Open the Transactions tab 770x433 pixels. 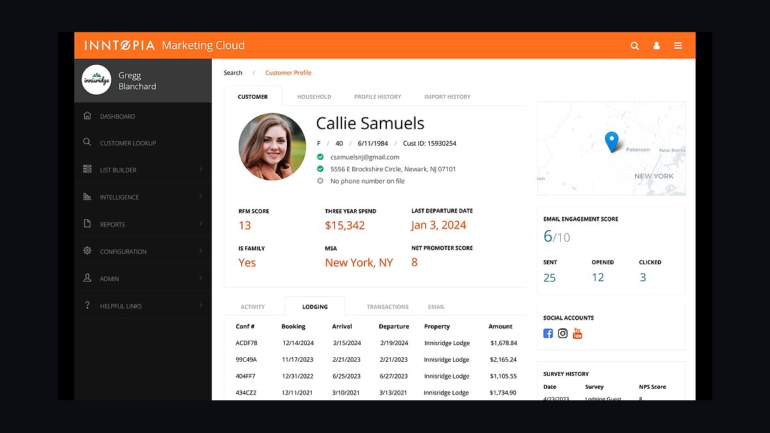388,307
